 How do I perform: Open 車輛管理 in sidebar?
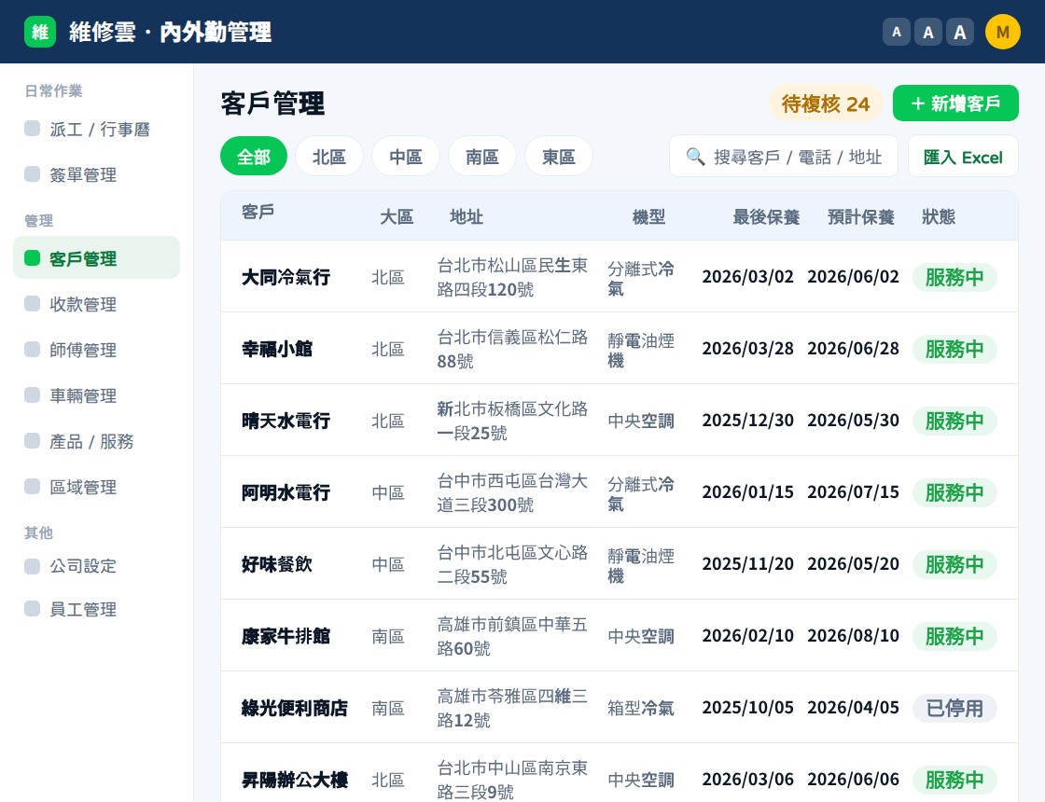click(97, 395)
